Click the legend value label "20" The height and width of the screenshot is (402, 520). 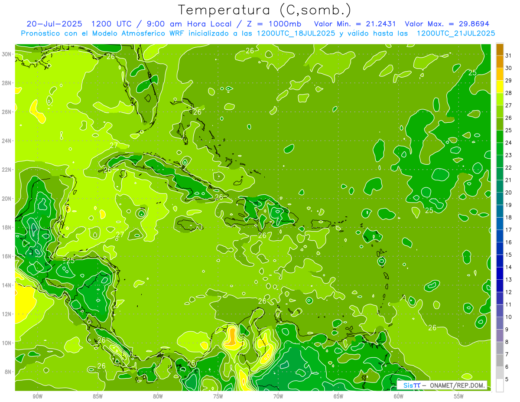pyautogui.click(x=509, y=192)
